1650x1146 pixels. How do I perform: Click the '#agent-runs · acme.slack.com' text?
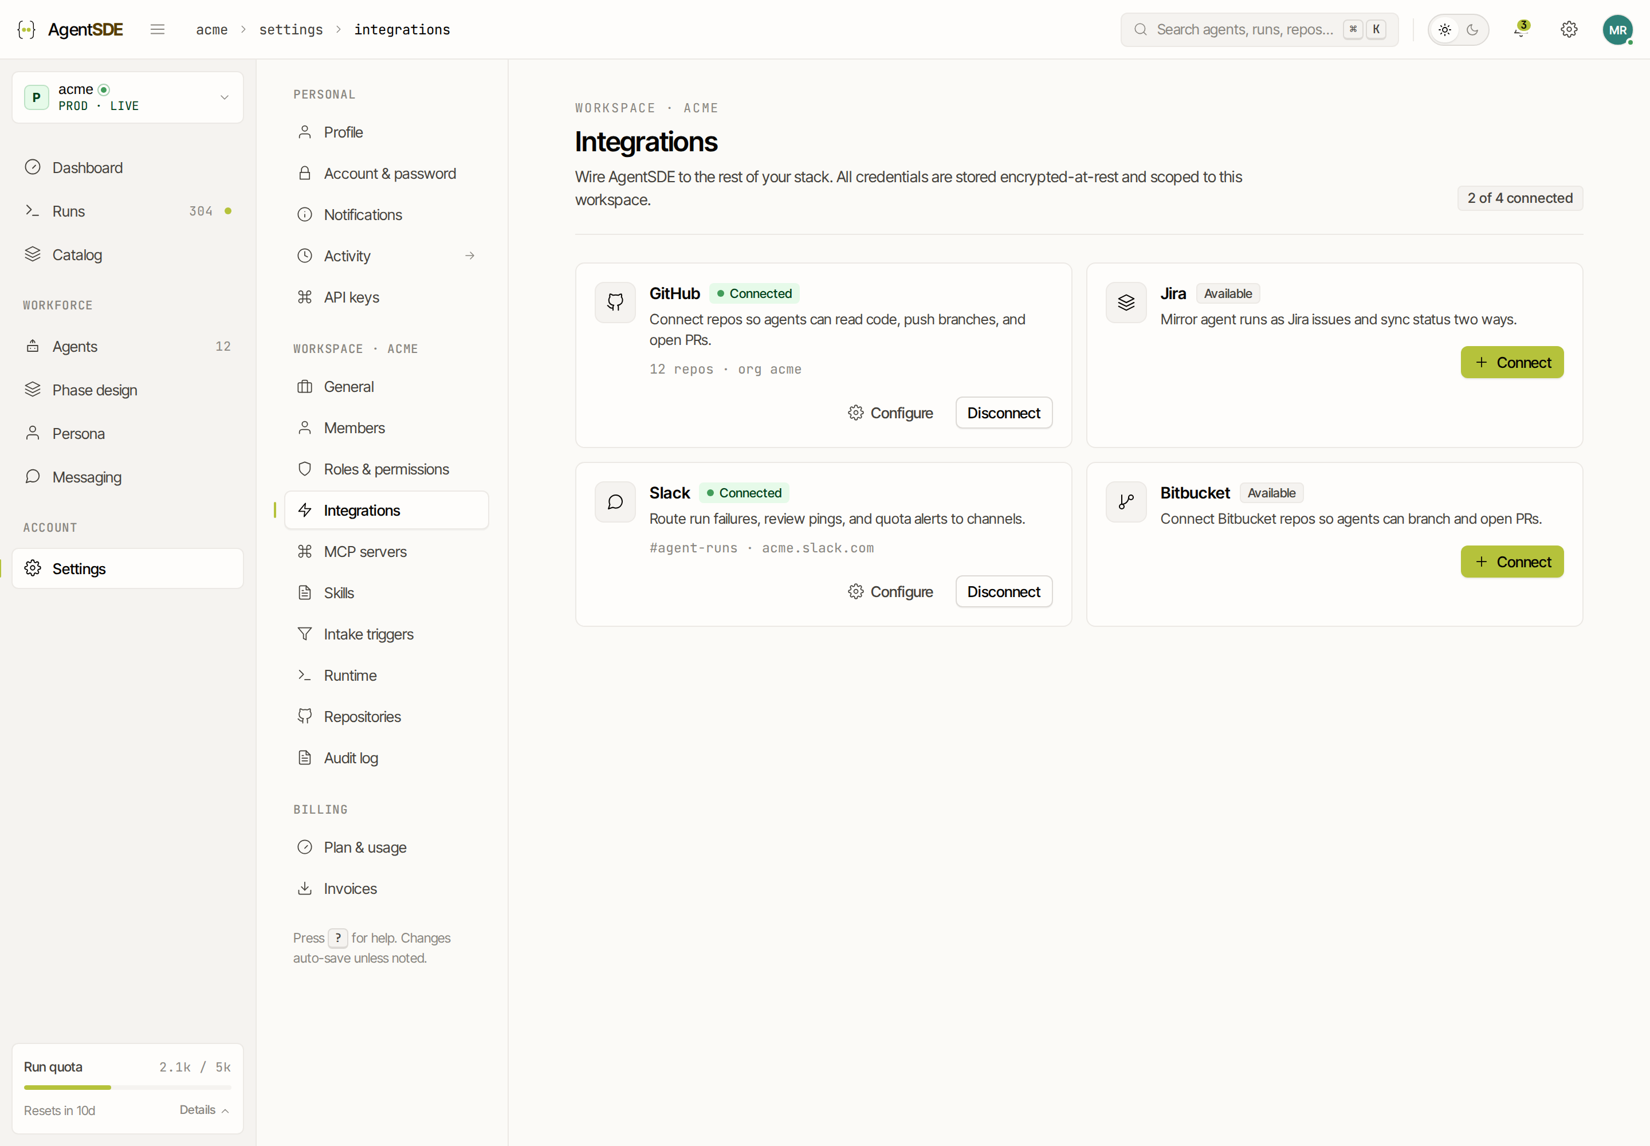click(762, 548)
